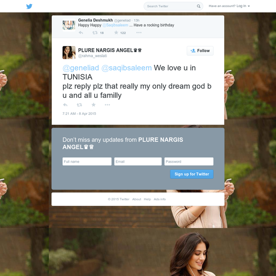The width and height of the screenshot is (276, 276).
Task: Open Genelia Deshmukh profile name link
Action: pyautogui.click(x=95, y=20)
